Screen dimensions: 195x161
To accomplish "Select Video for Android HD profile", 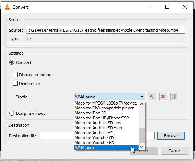I will pos(106,133).
